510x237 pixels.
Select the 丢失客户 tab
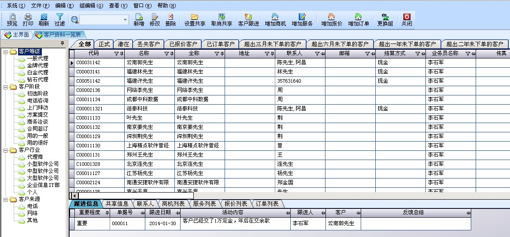148,44
